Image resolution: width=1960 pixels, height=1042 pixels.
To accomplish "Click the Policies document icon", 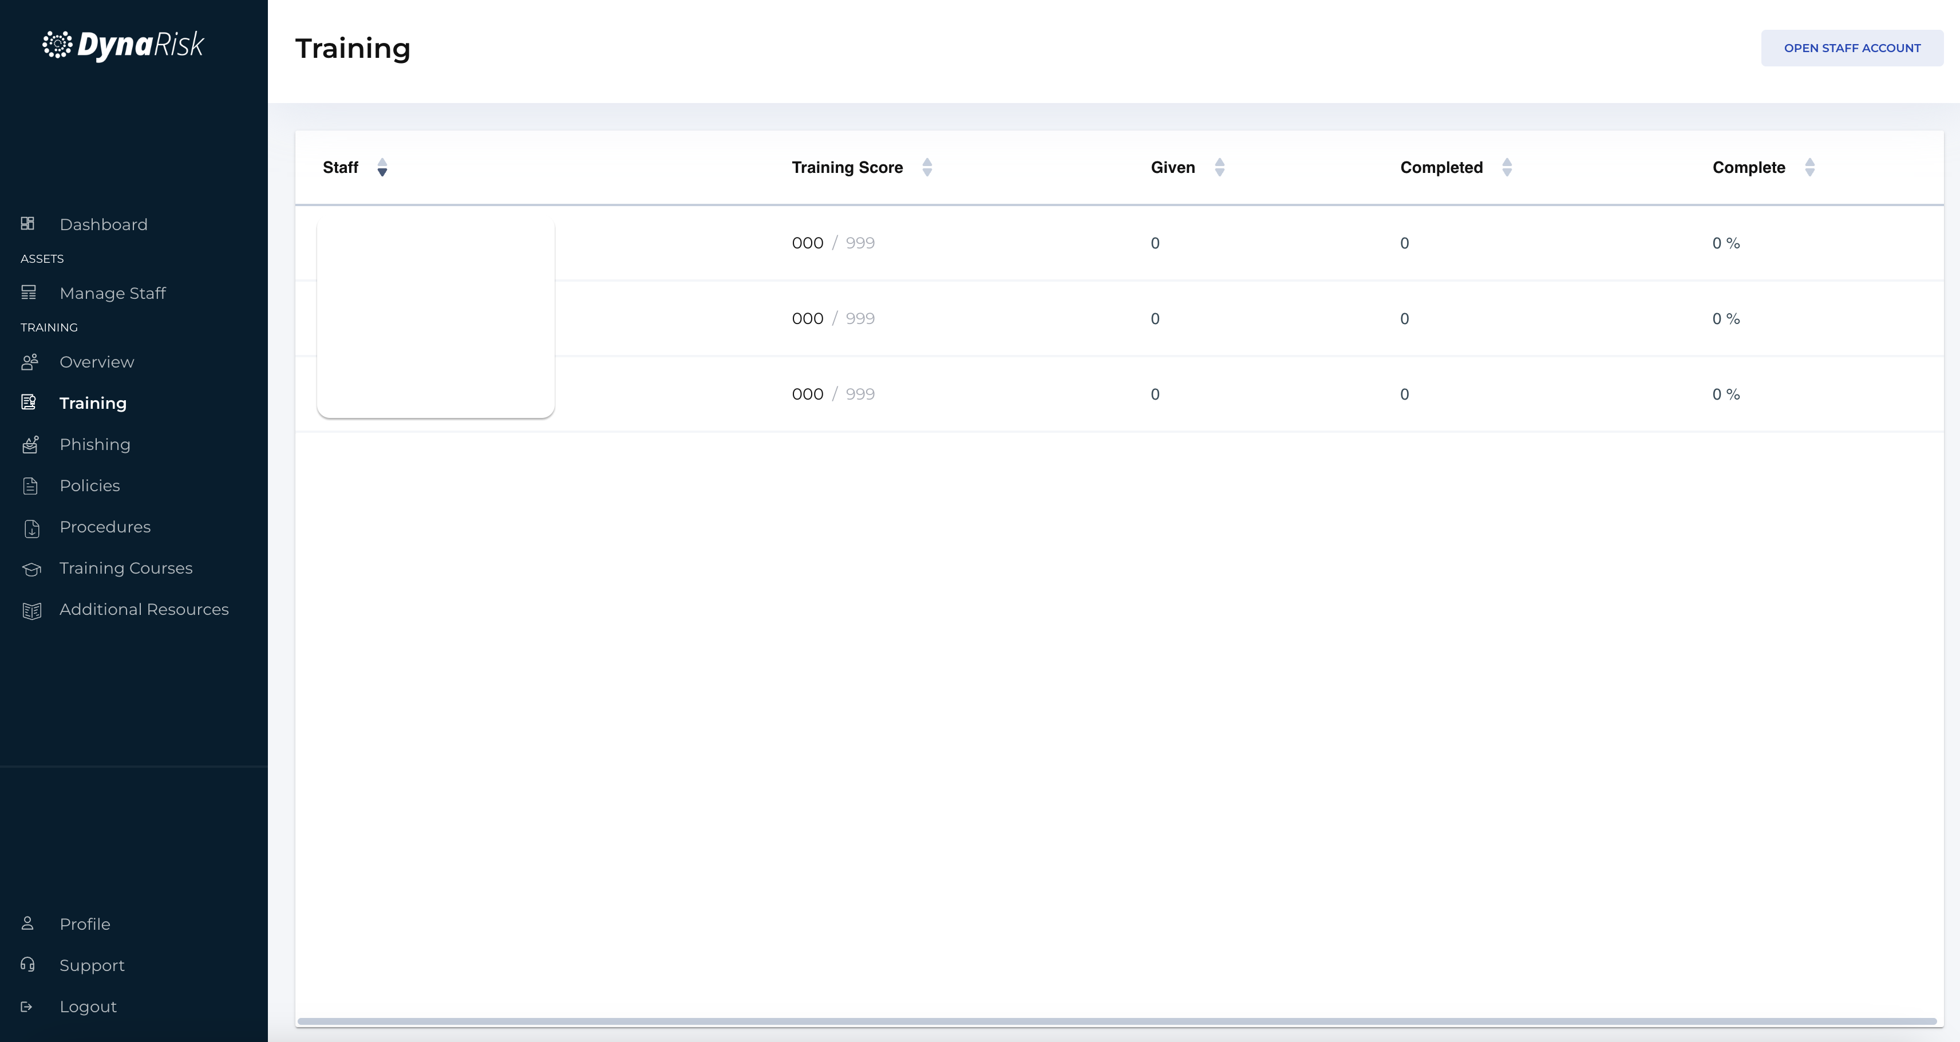I will [30, 486].
